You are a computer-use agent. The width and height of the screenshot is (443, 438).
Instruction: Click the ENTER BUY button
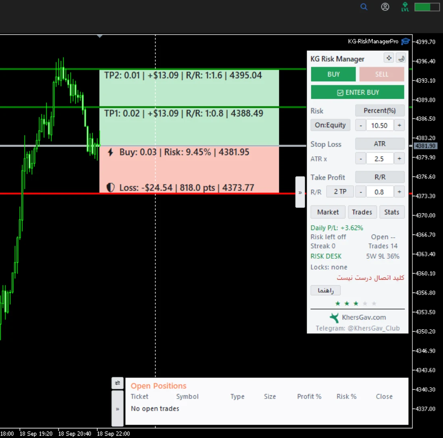358,92
